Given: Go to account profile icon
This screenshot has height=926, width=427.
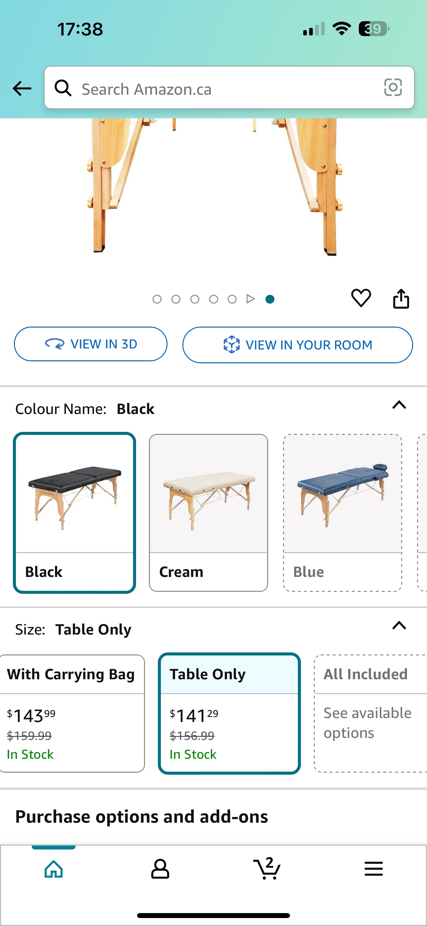Looking at the screenshot, I should [x=160, y=869].
